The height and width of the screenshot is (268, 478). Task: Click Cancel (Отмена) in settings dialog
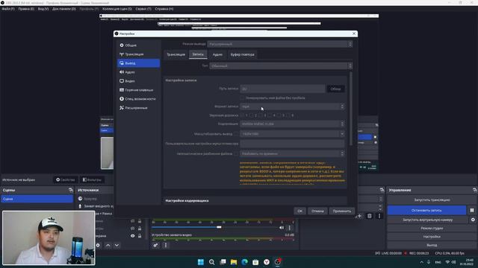click(x=317, y=211)
